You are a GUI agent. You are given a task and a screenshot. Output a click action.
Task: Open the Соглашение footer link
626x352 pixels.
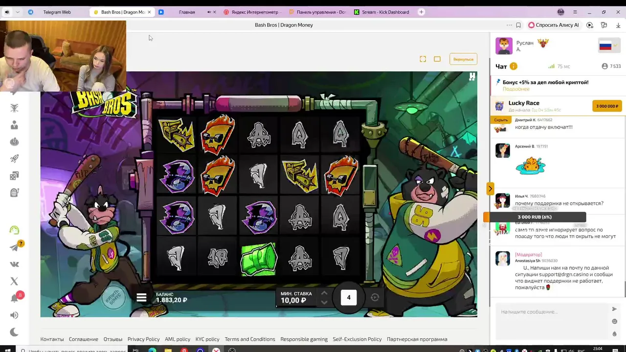pos(84,339)
